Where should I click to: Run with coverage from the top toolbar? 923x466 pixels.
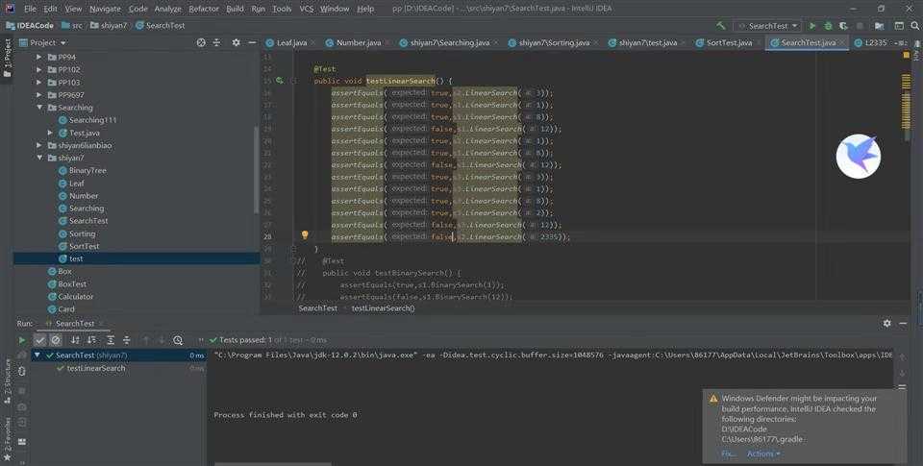pos(843,26)
